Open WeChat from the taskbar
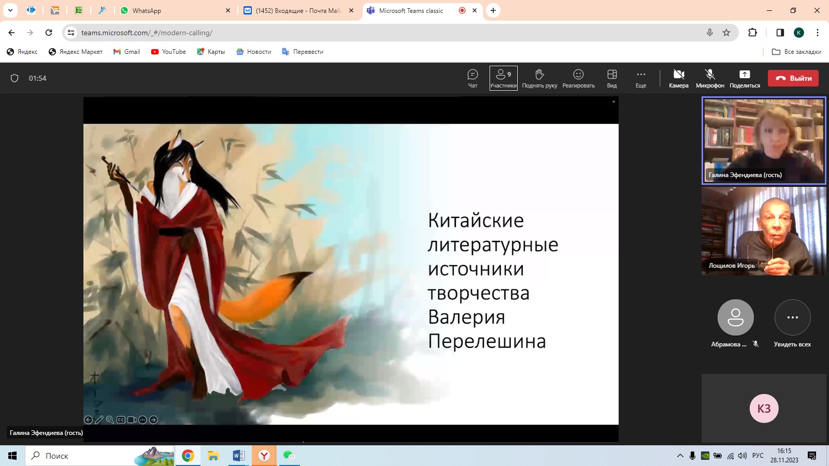 click(289, 456)
